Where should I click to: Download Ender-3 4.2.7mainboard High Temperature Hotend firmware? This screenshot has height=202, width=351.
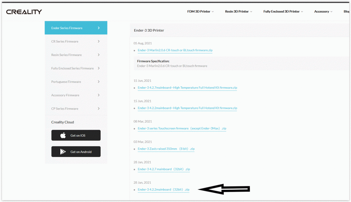click(x=187, y=87)
